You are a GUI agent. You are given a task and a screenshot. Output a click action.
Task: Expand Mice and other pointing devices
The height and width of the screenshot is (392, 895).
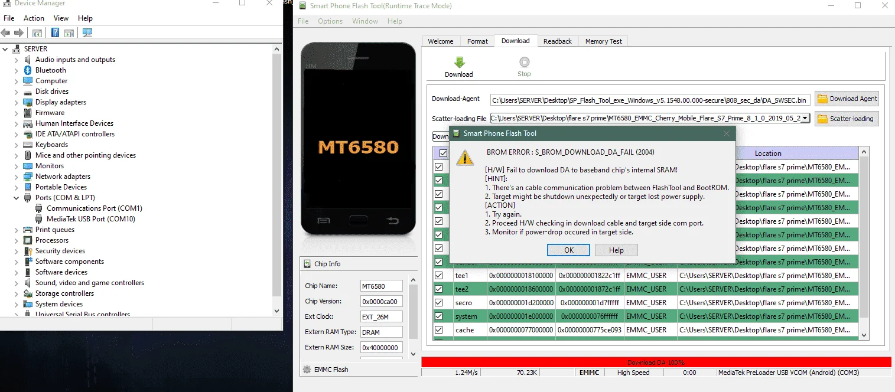(17, 155)
